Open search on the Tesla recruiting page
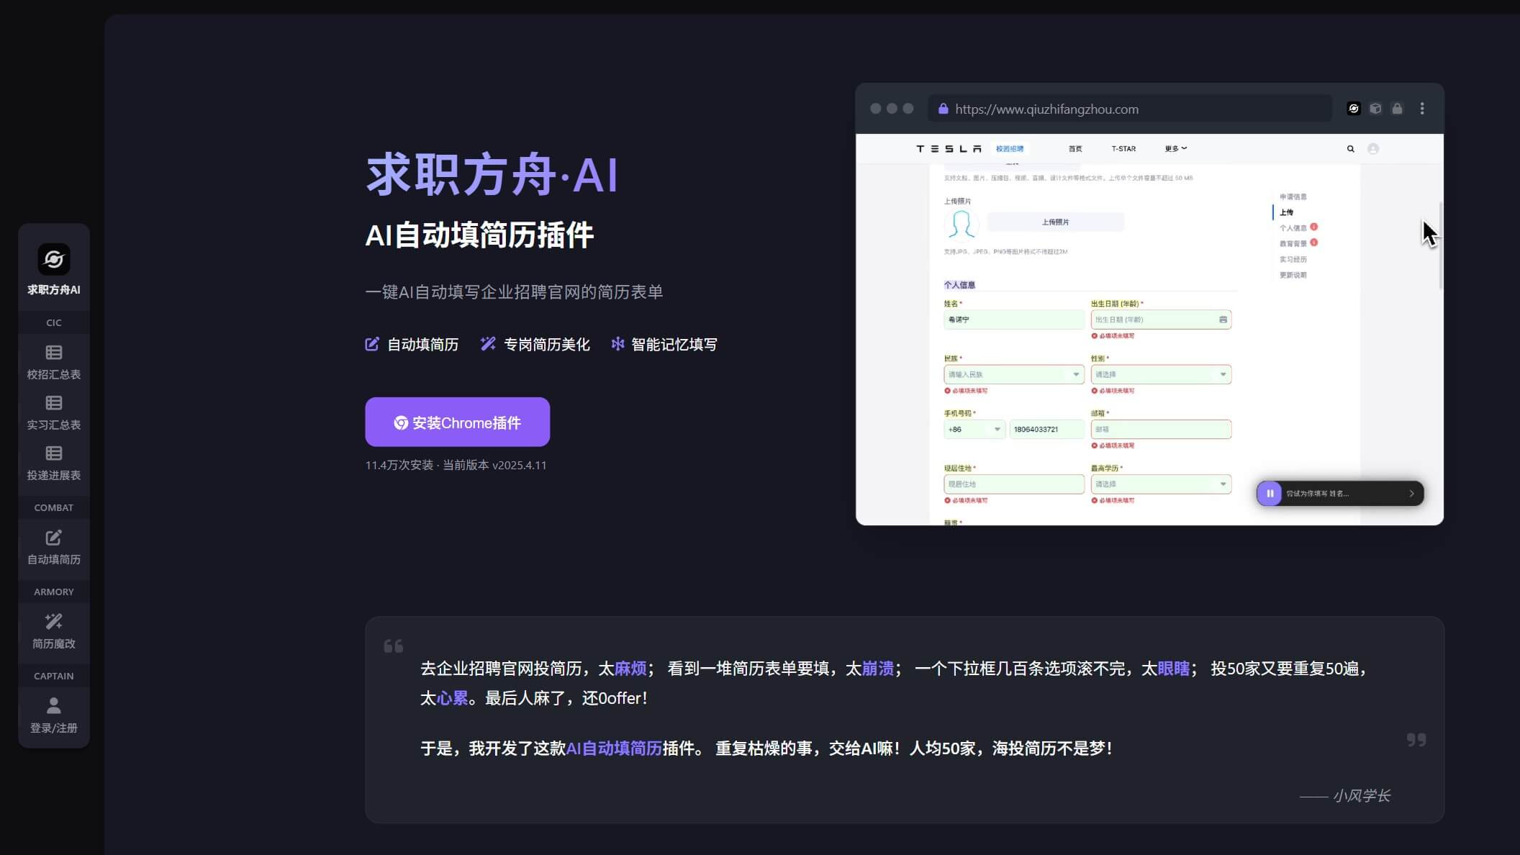The height and width of the screenshot is (855, 1520). [x=1350, y=148]
